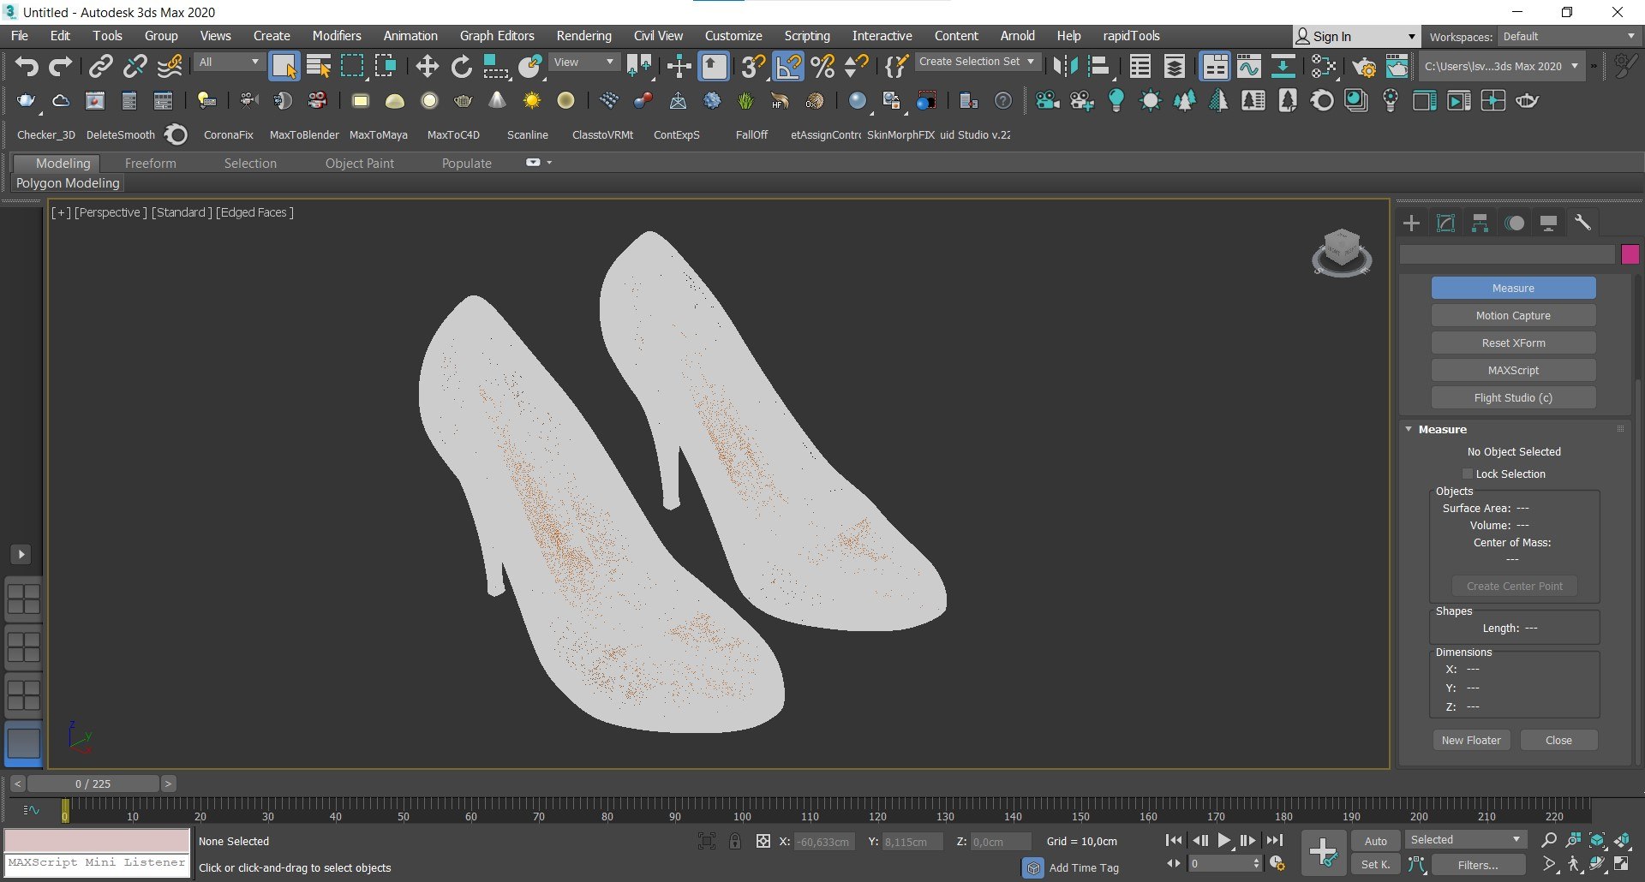Click the Link objects chain icon
This screenshot has height=882, width=1645.
[101, 66]
